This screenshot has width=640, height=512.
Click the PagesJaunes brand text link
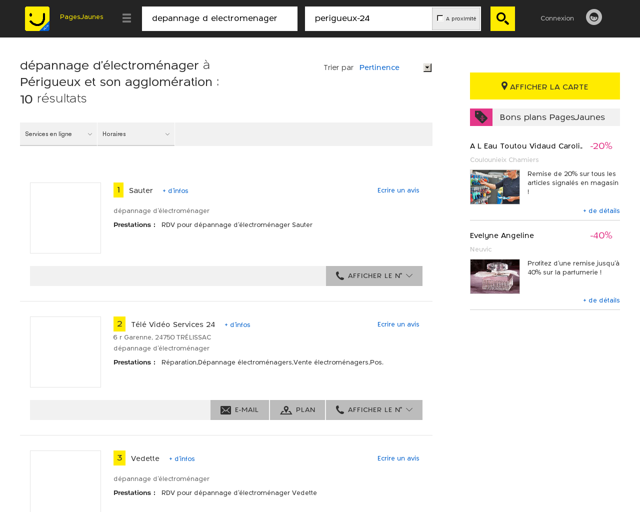click(x=81, y=17)
